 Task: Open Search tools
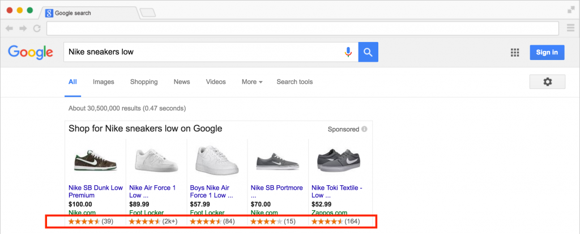(x=295, y=82)
